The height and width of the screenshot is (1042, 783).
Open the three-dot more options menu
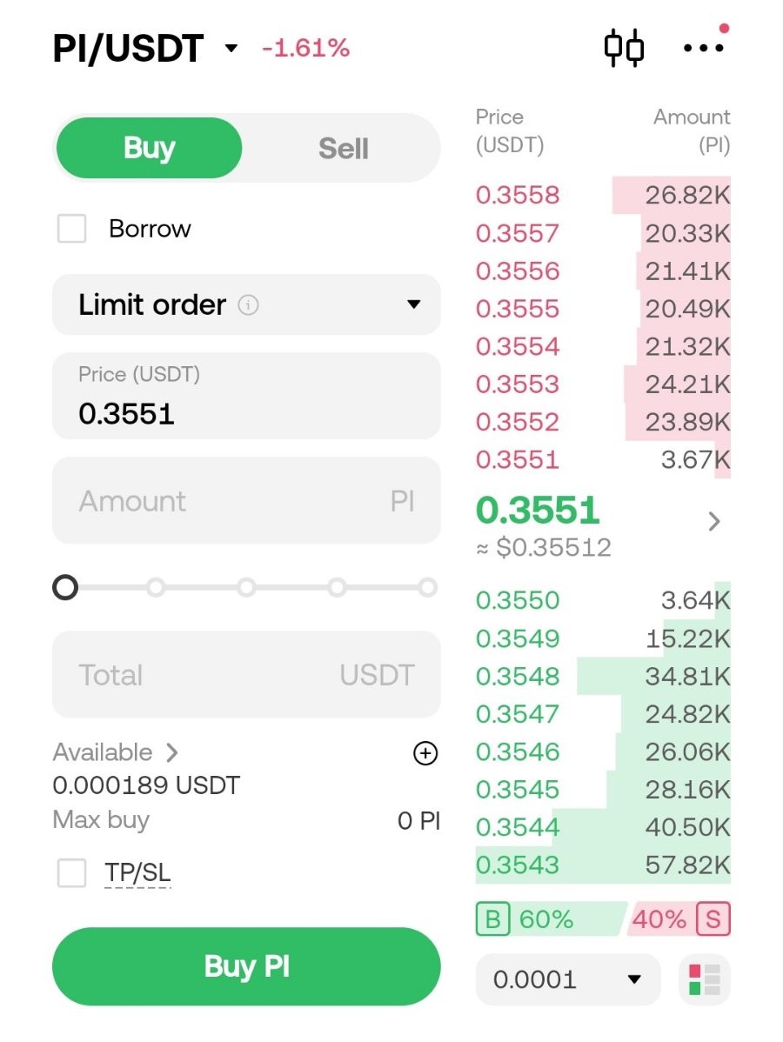pos(703,48)
